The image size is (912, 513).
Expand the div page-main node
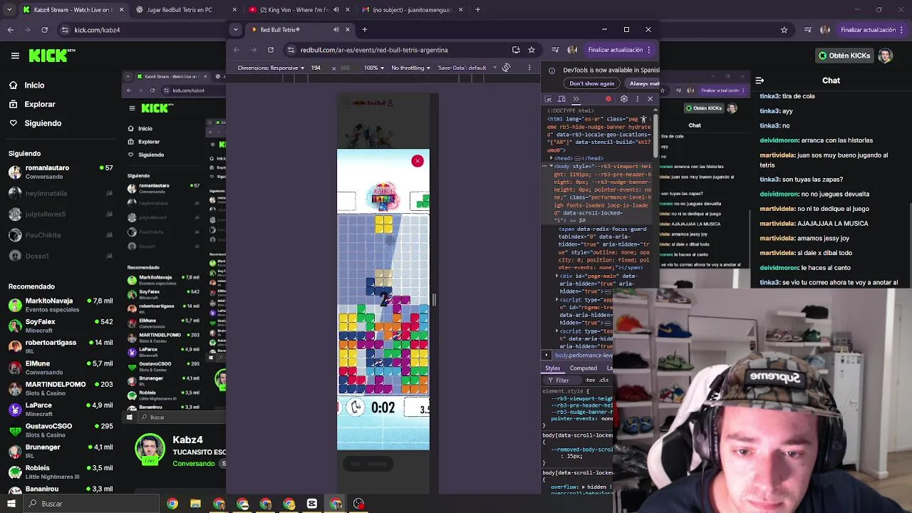click(x=557, y=276)
